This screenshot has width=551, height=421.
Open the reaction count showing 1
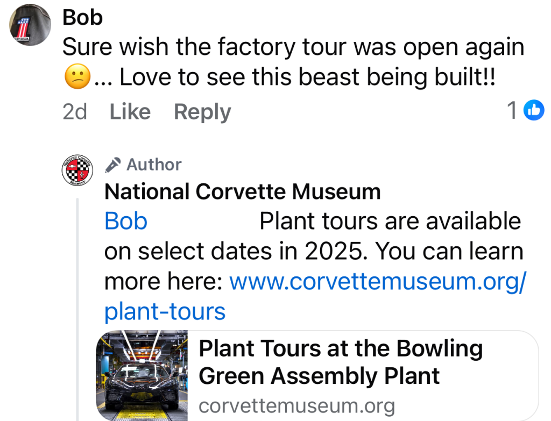tap(512, 111)
